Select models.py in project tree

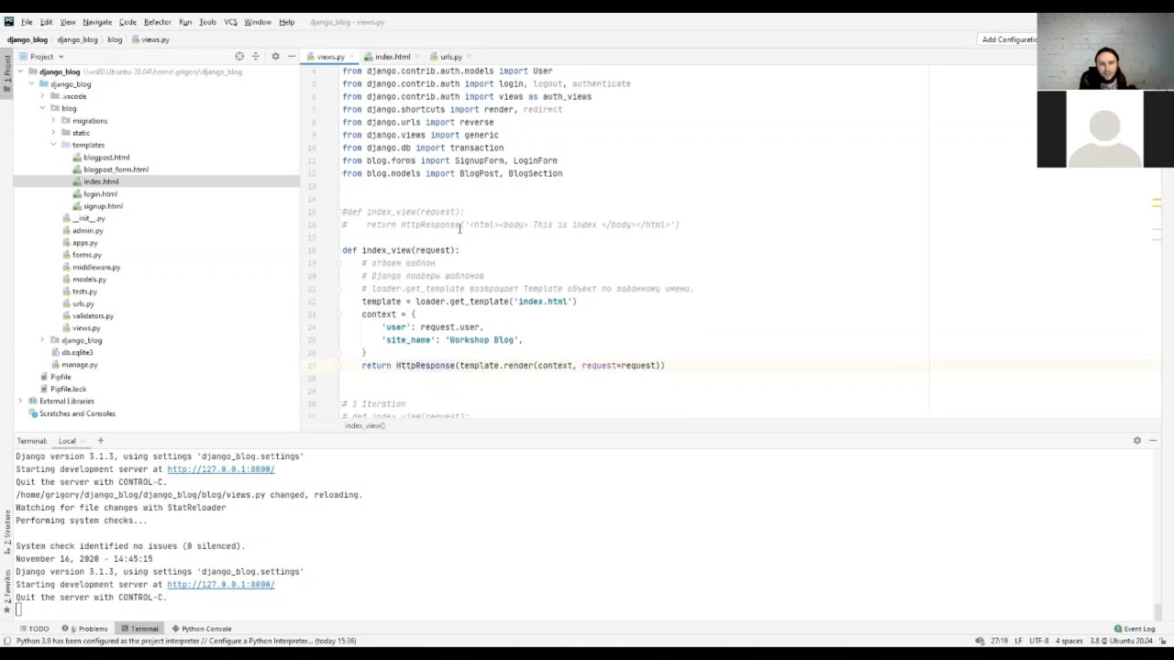[x=89, y=280]
